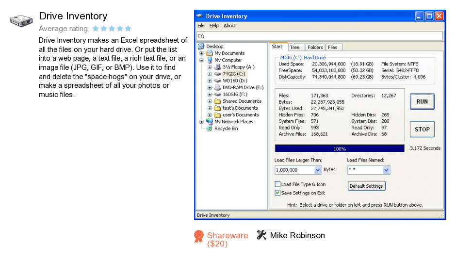Click the WD160 (D:) drive icon
Viewport: 456px width, 261px height.
click(217, 81)
